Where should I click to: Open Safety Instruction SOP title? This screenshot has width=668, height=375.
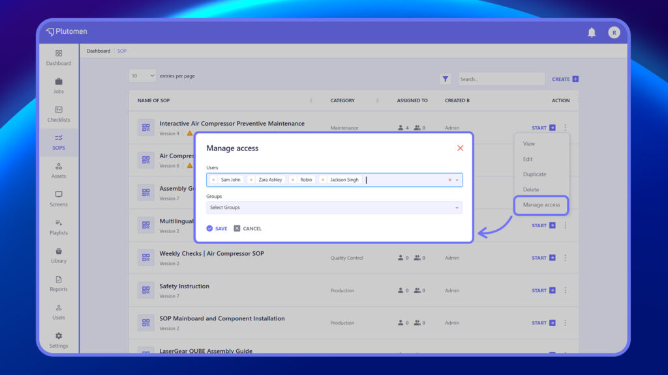coord(185,286)
